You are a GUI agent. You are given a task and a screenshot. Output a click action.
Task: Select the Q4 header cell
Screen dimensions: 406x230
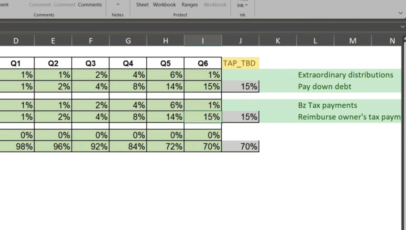coord(128,63)
